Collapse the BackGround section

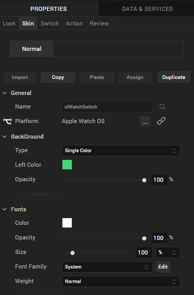click(x=4, y=137)
